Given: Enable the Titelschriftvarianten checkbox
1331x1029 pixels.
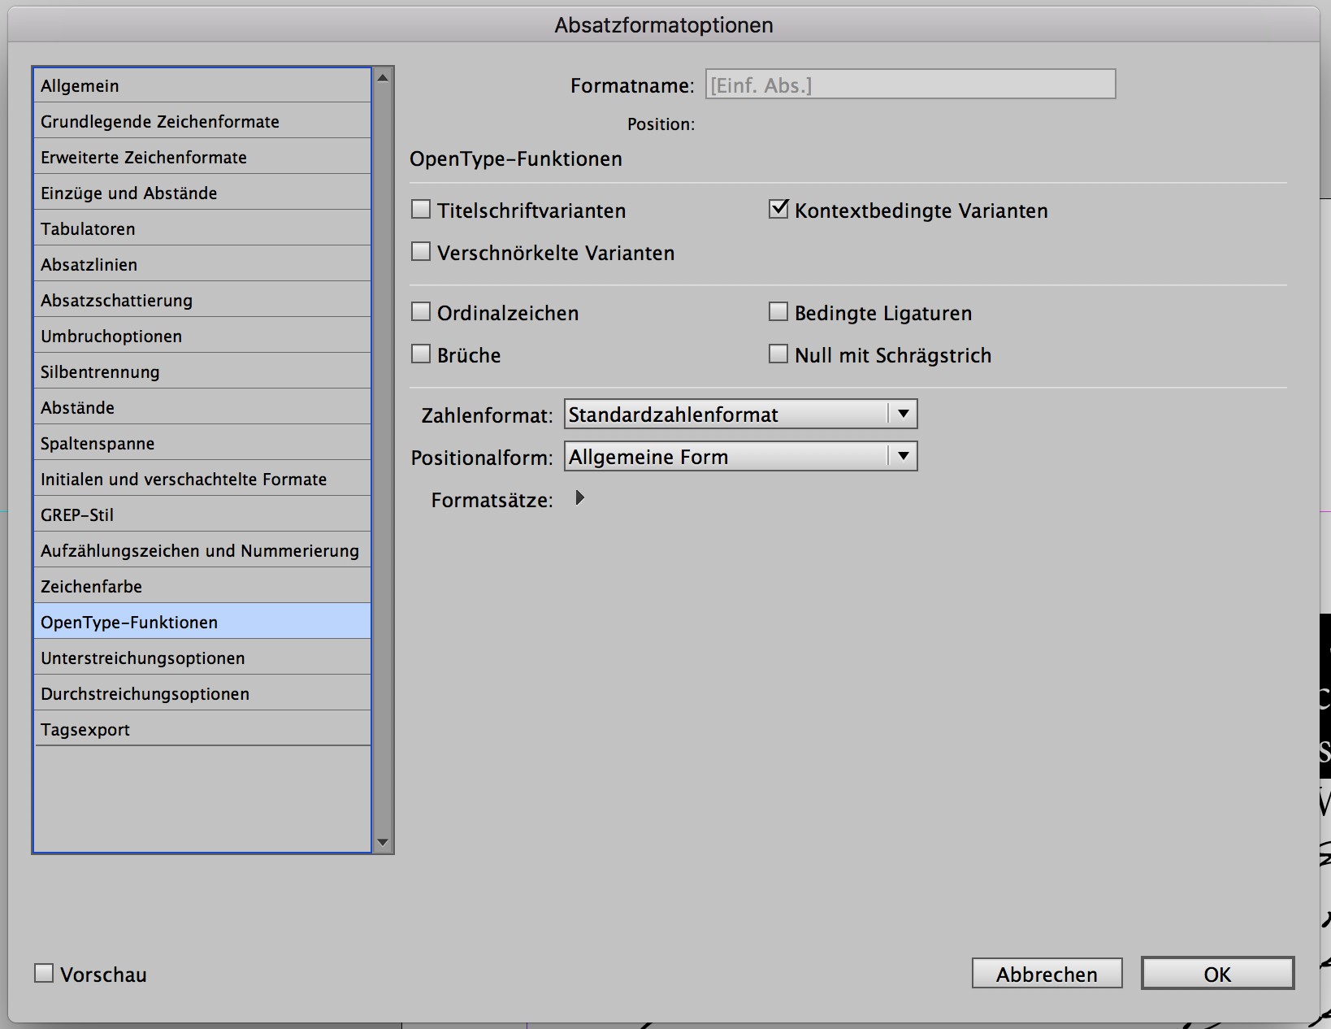Looking at the screenshot, I should tap(421, 210).
